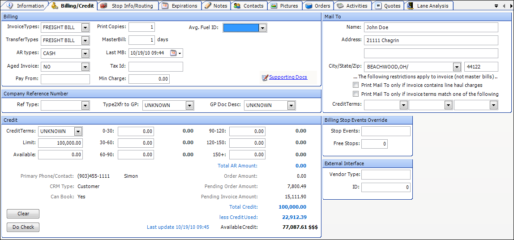Open the Expirations tab
This screenshot has height=240, width=514.
click(x=181, y=5)
